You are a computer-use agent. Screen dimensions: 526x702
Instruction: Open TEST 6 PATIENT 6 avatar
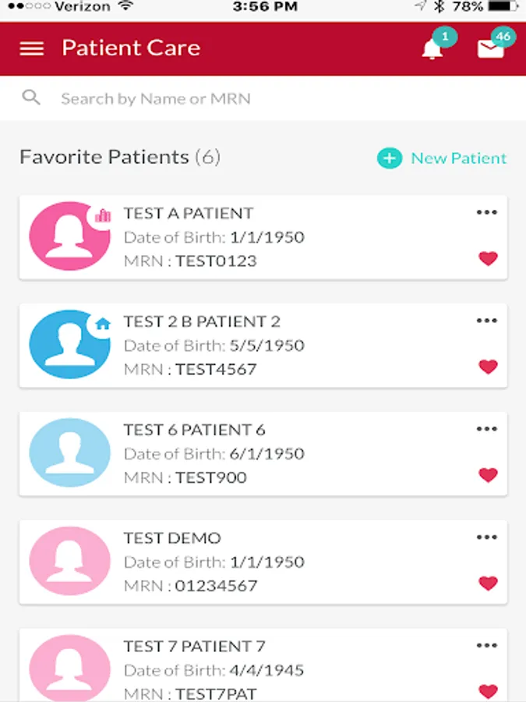70,452
